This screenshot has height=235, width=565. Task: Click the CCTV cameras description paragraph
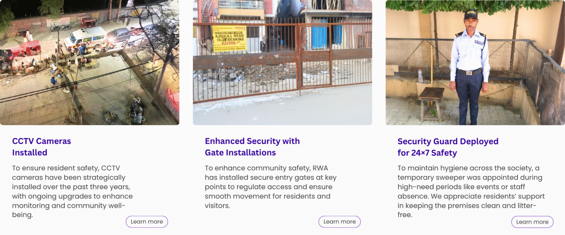click(72, 191)
